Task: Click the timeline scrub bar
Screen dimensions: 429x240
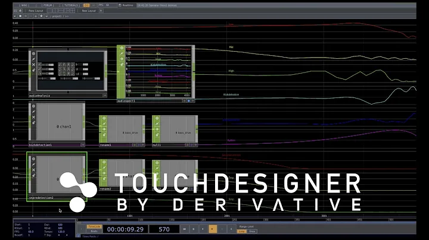Action: 245,222
